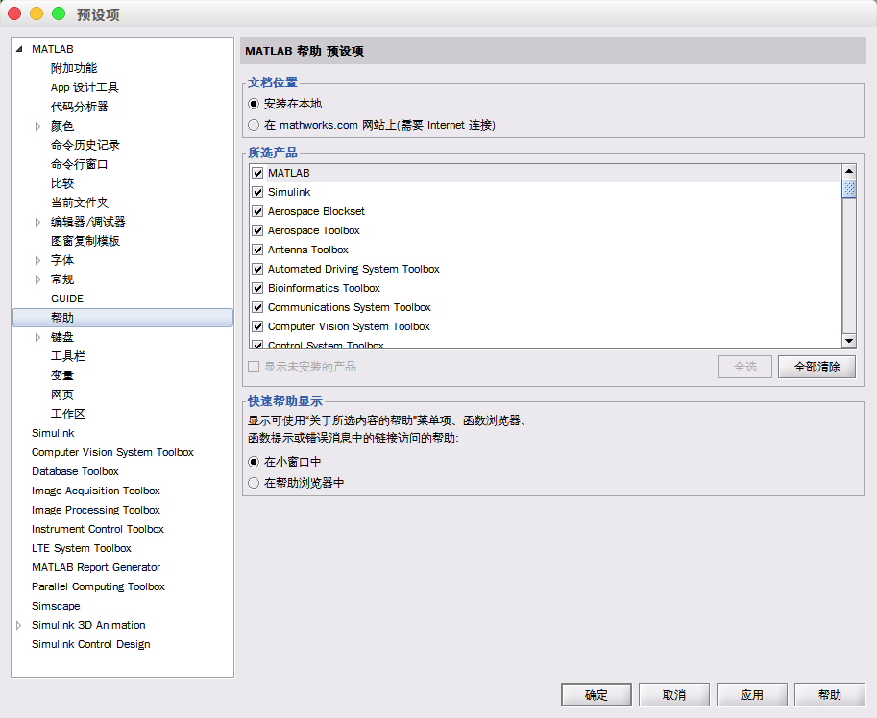Select 在小窗口中 radio option
The image size is (877, 718).
(x=254, y=462)
